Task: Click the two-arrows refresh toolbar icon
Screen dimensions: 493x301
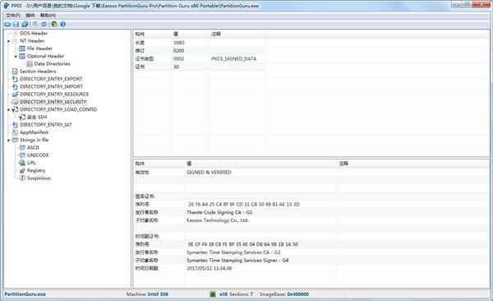Action: coord(44,24)
